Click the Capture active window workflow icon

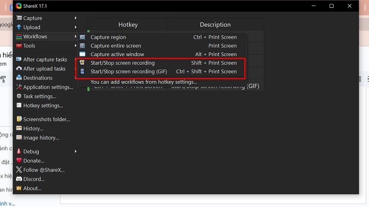click(83, 54)
